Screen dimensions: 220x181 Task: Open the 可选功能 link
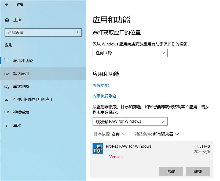[101, 85]
